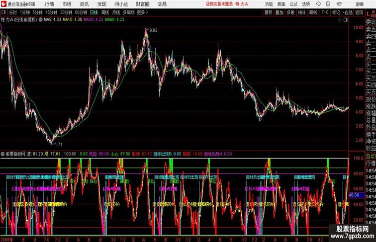The height and width of the screenshot is (242, 376).
Task: Click the 小心: 87.50 indicator value
Action: (x=120, y=154)
